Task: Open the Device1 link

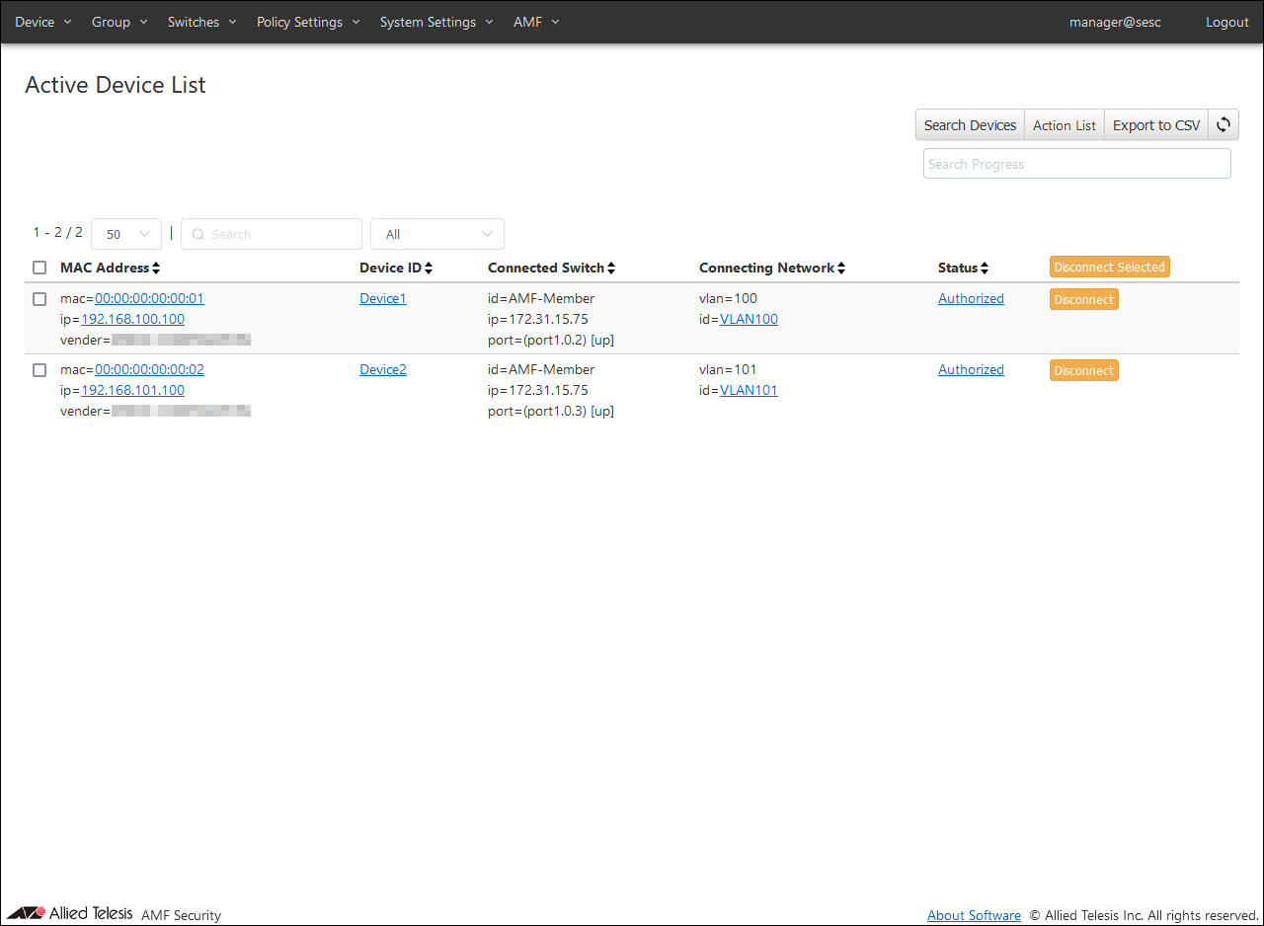Action: [383, 299]
